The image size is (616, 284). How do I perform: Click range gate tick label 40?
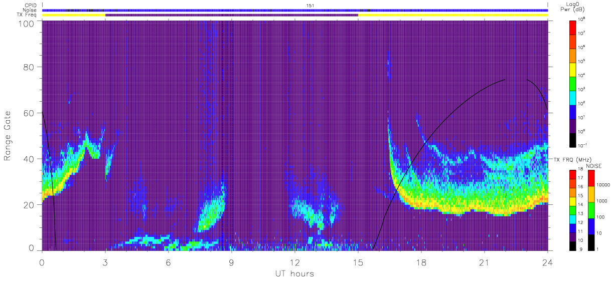[29, 159]
